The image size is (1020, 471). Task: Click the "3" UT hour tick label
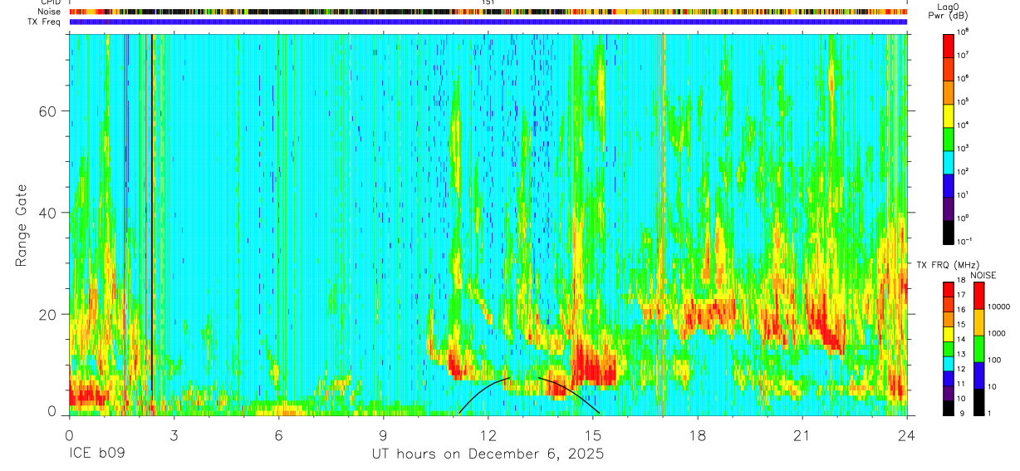pos(174,435)
